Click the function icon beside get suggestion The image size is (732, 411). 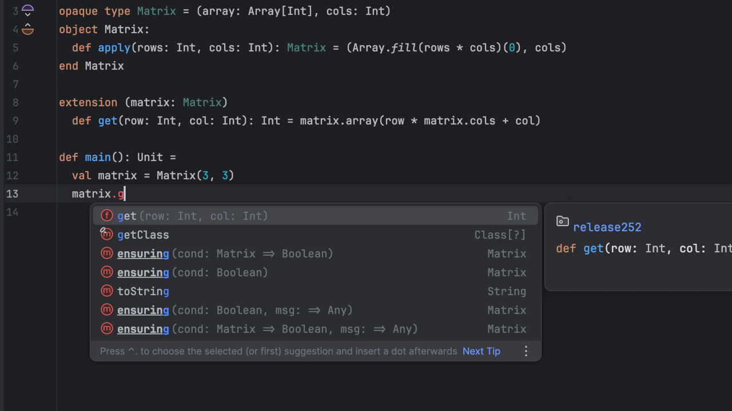[107, 216]
